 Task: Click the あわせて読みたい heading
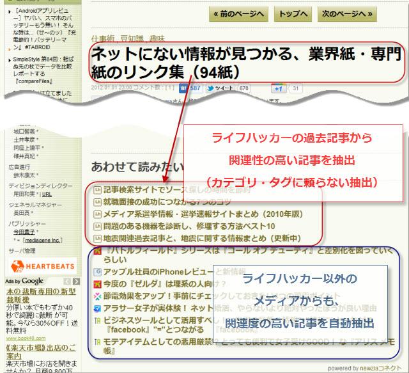pyautogui.click(x=138, y=166)
